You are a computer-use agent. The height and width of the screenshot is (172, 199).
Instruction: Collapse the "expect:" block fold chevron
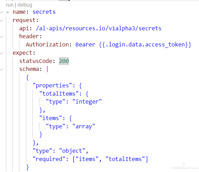point(2,53)
